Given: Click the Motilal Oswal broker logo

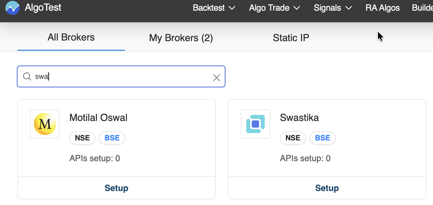Looking at the screenshot, I should [45, 124].
